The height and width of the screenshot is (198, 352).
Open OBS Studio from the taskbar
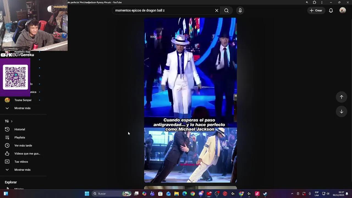click(217, 194)
